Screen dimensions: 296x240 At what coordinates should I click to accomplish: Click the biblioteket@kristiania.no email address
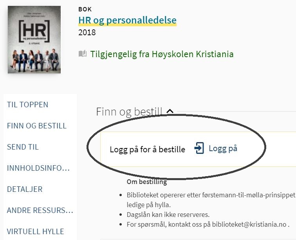click(249, 224)
